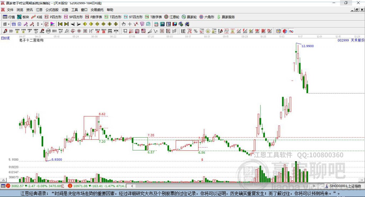Open the P四方形 chart tool

pos(53,17)
